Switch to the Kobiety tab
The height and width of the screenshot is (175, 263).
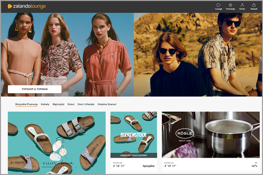coord(45,104)
